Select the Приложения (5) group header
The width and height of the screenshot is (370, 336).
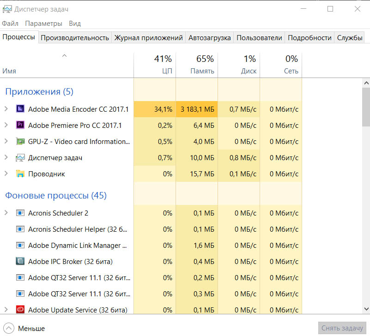pos(39,91)
